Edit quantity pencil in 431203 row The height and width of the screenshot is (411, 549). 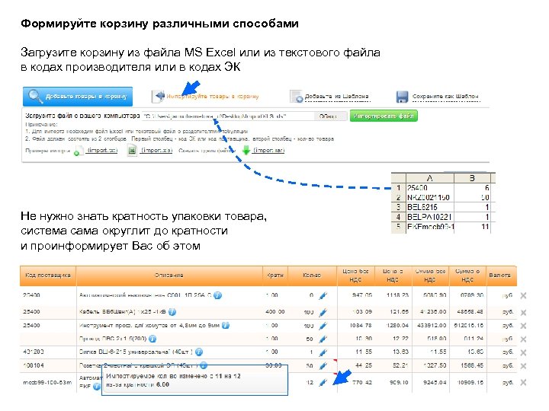pos(323,352)
